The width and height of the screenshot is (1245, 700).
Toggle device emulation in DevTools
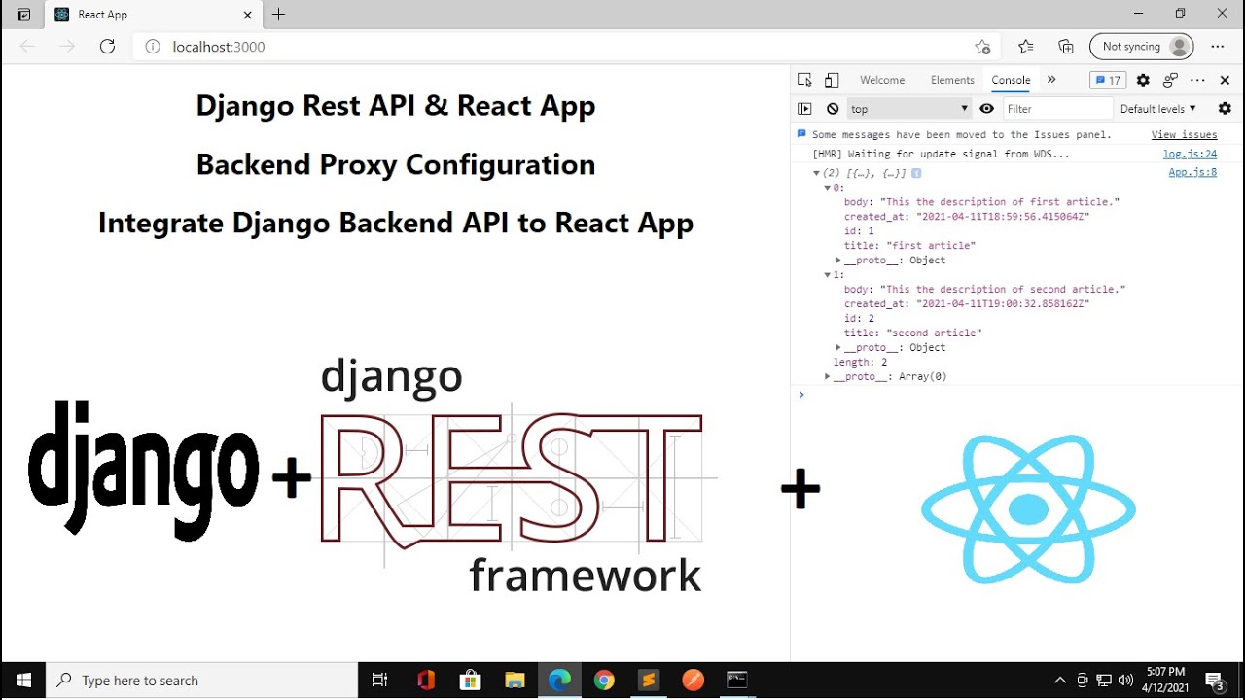point(832,80)
